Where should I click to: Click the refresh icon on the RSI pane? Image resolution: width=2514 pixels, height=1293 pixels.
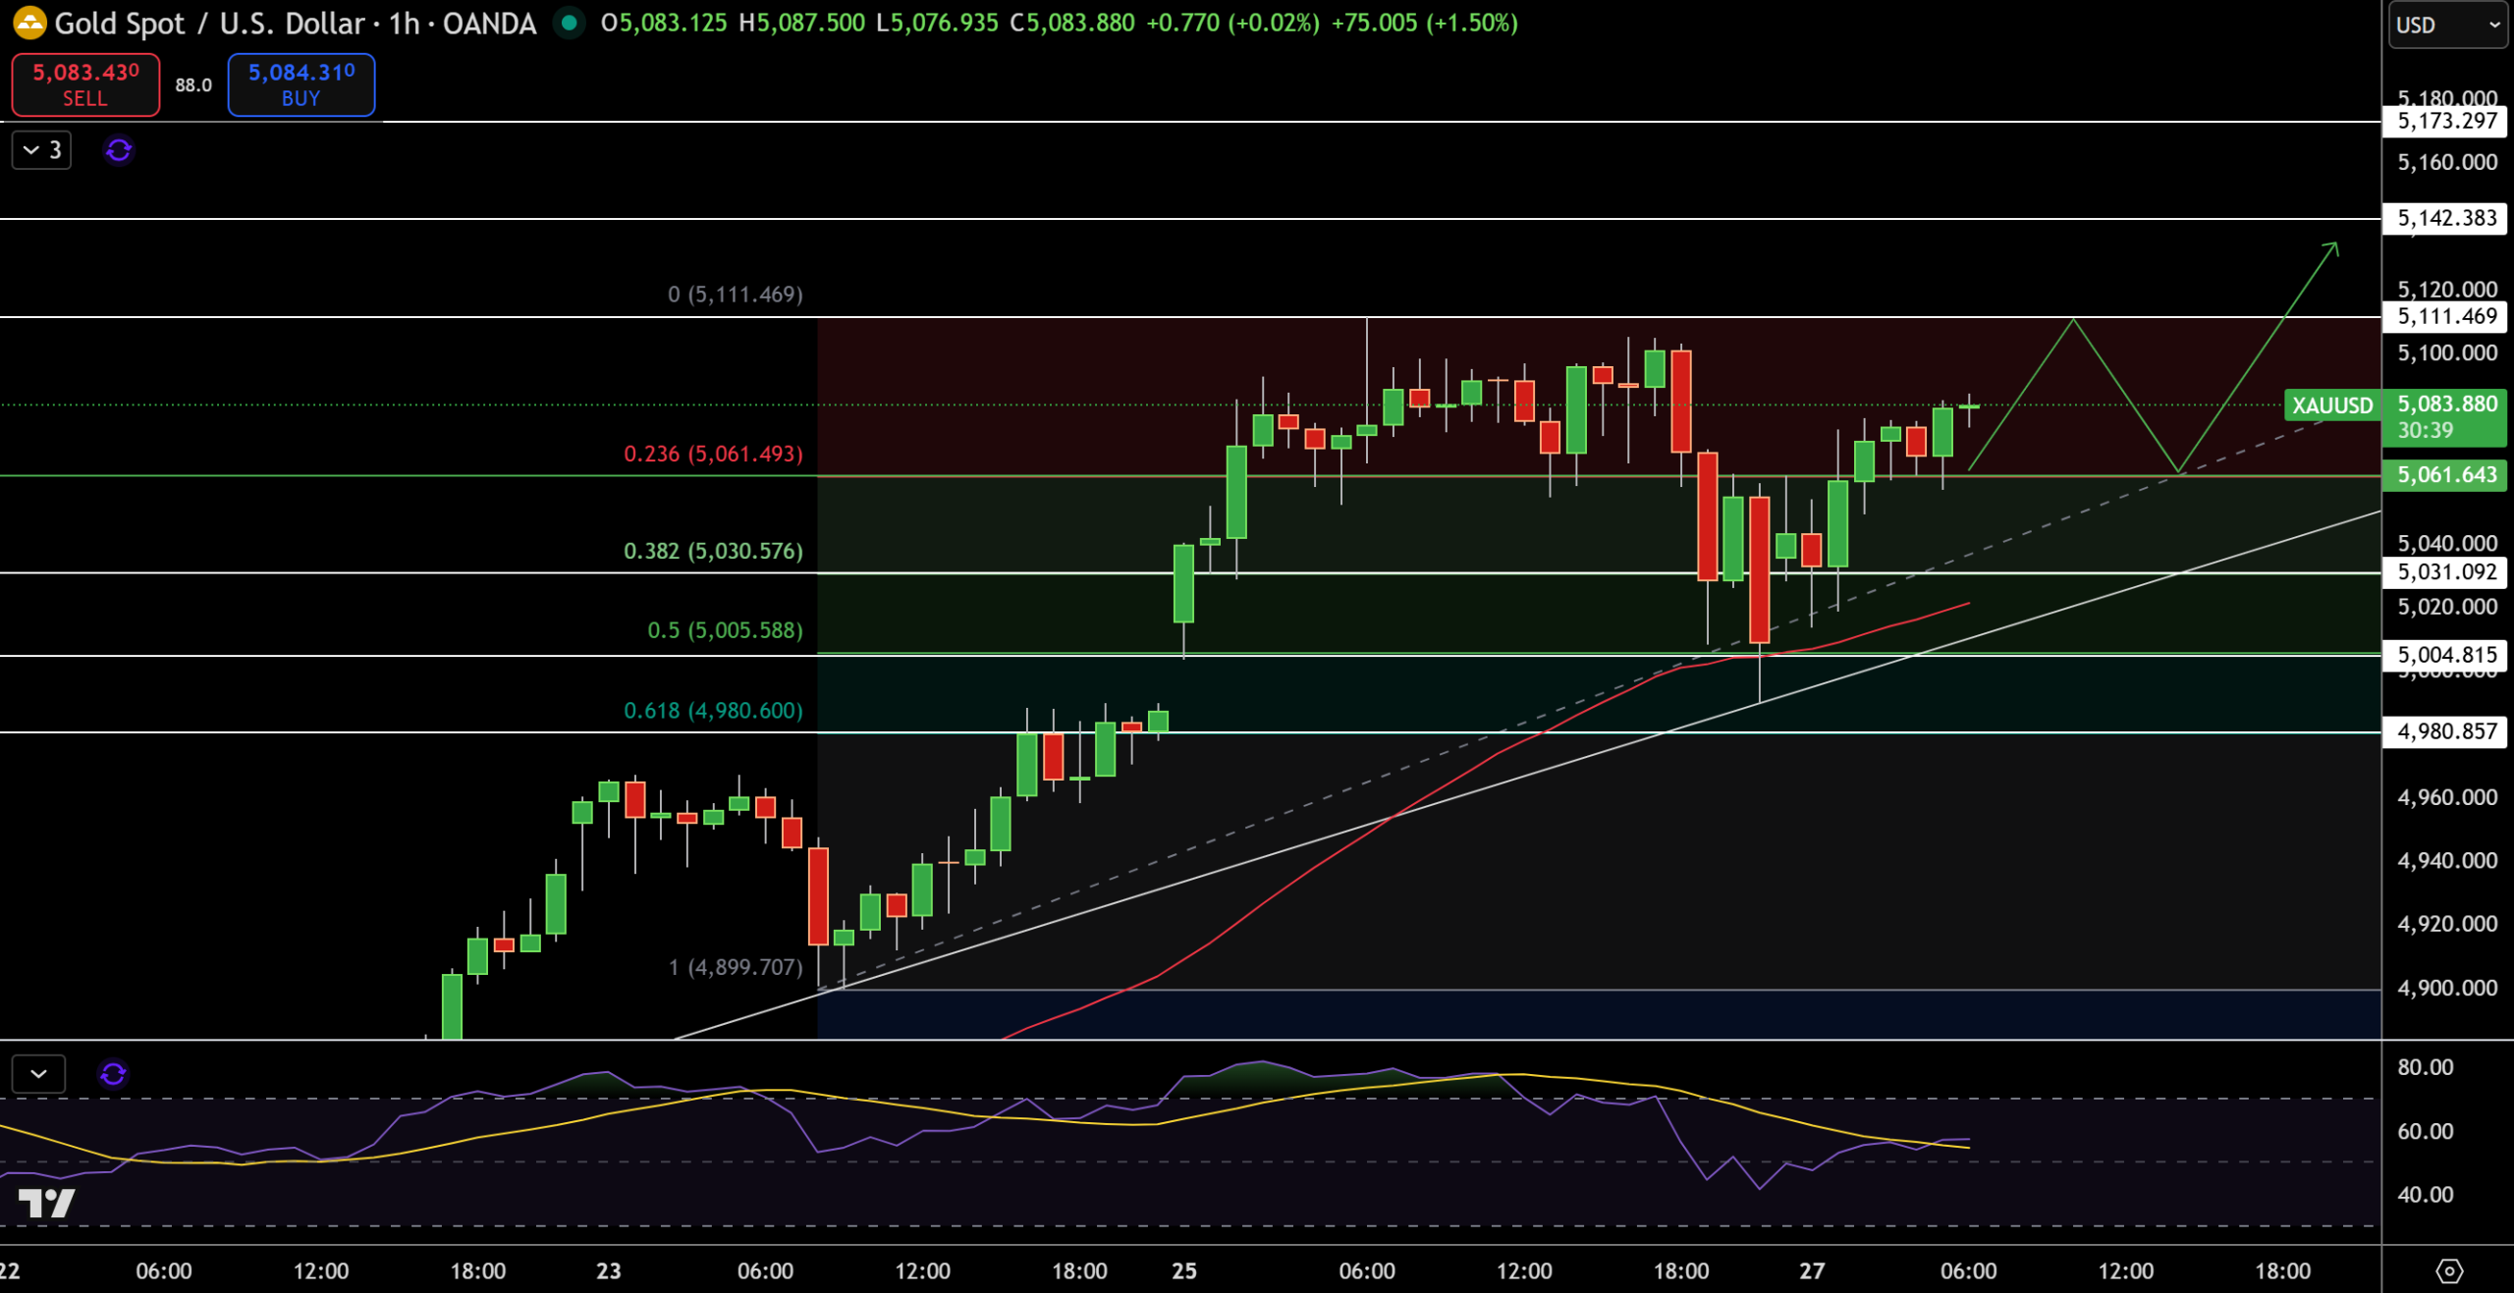(114, 1074)
